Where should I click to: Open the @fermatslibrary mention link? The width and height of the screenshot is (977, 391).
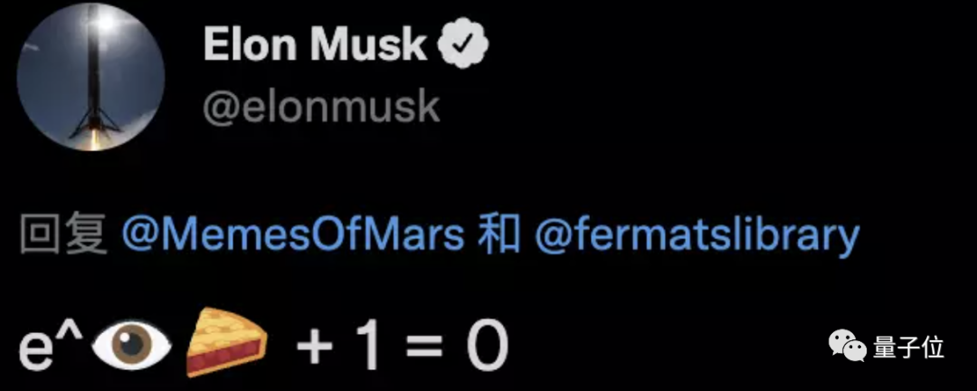point(697,235)
